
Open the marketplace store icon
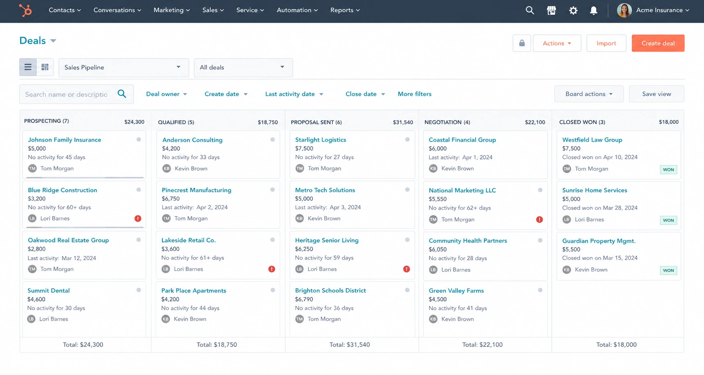tap(551, 10)
